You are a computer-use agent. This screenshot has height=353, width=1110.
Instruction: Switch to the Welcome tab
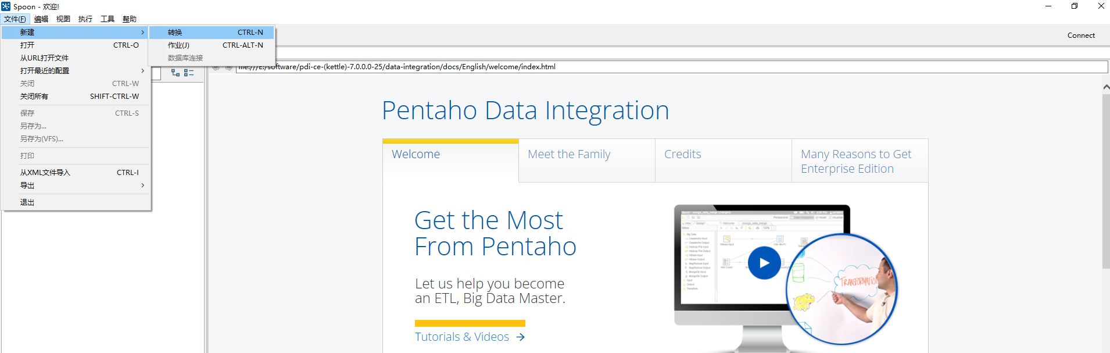point(450,161)
